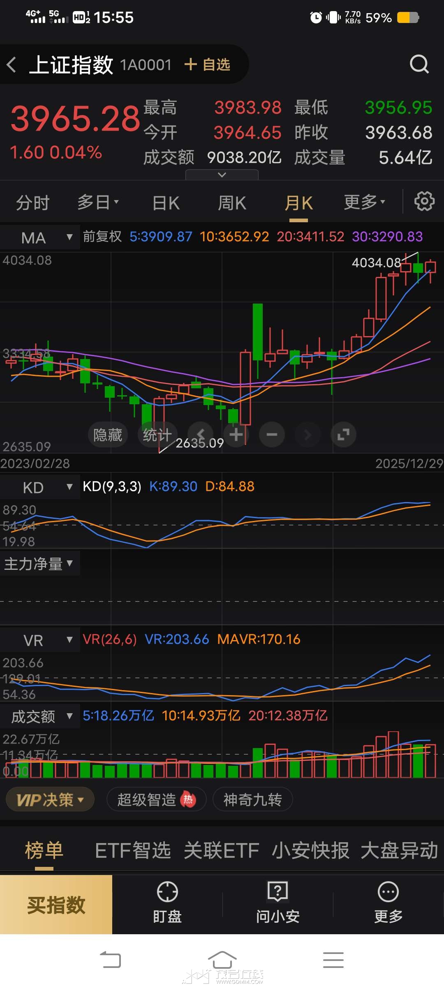
Task: Open search with the magnifier icon
Action: (x=419, y=64)
